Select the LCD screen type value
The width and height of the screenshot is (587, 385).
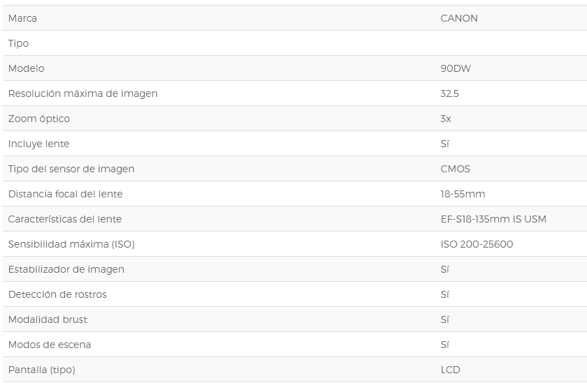coord(450,370)
